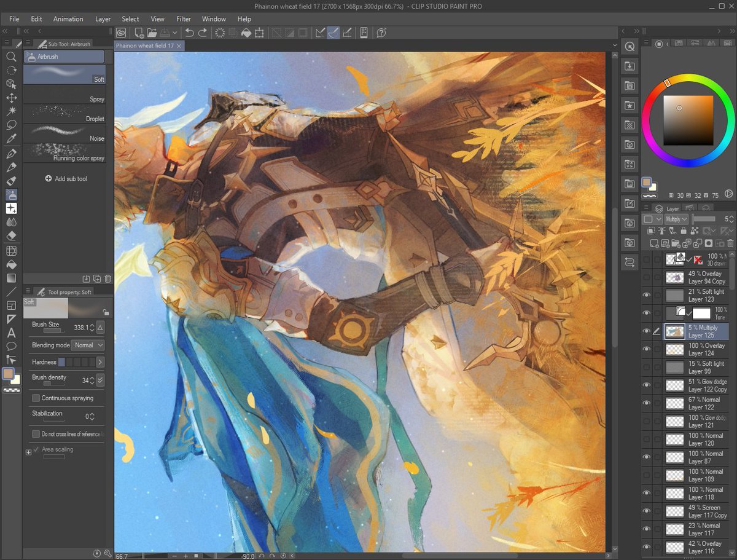Choose the Spray sub tool
Image resolution: width=737 pixels, height=560 pixels.
point(64,94)
